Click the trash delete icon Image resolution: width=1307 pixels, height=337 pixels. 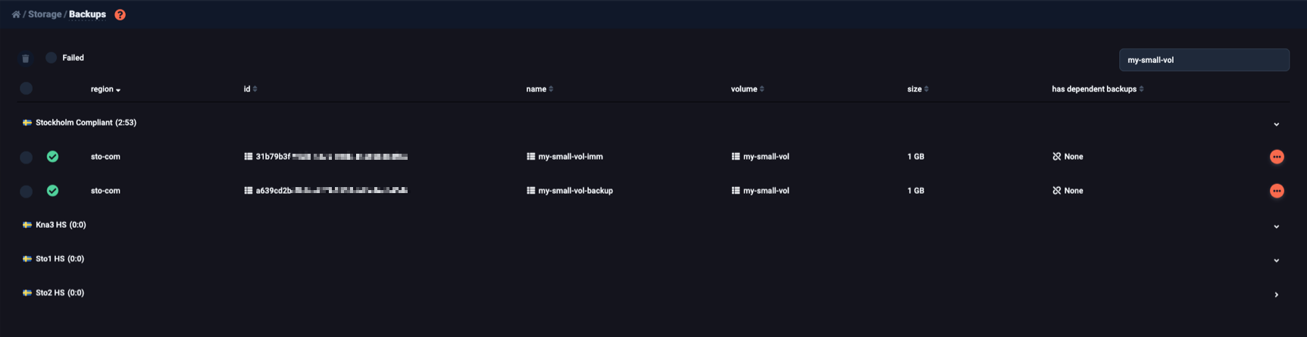click(x=26, y=58)
